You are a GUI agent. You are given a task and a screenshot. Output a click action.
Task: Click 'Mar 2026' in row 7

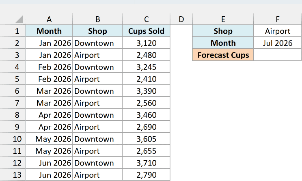point(54,103)
